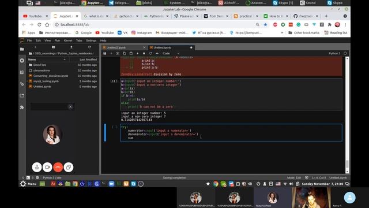The width and height of the screenshot is (369, 208).
Task: Open the Open Tabs sidebar icon
Action: (x=22, y=95)
